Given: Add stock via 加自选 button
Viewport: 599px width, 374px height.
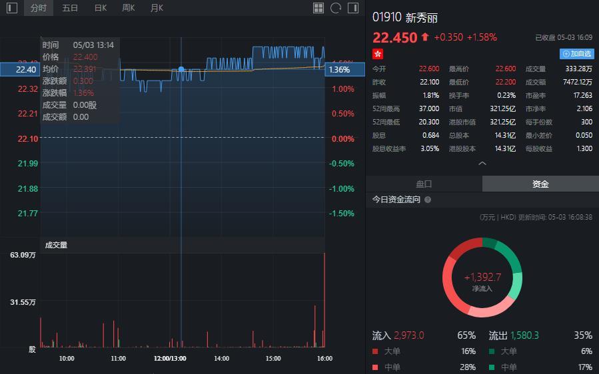Looking at the screenshot, I should [576, 53].
